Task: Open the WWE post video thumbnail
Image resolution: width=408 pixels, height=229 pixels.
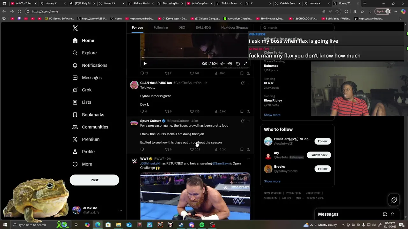Action: [x=195, y=196]
